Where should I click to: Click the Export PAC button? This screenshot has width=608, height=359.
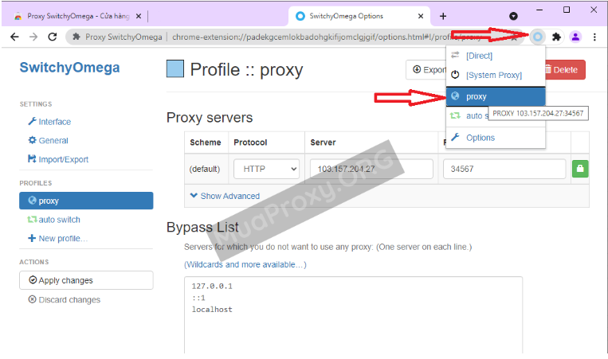(x=426, y=70)
